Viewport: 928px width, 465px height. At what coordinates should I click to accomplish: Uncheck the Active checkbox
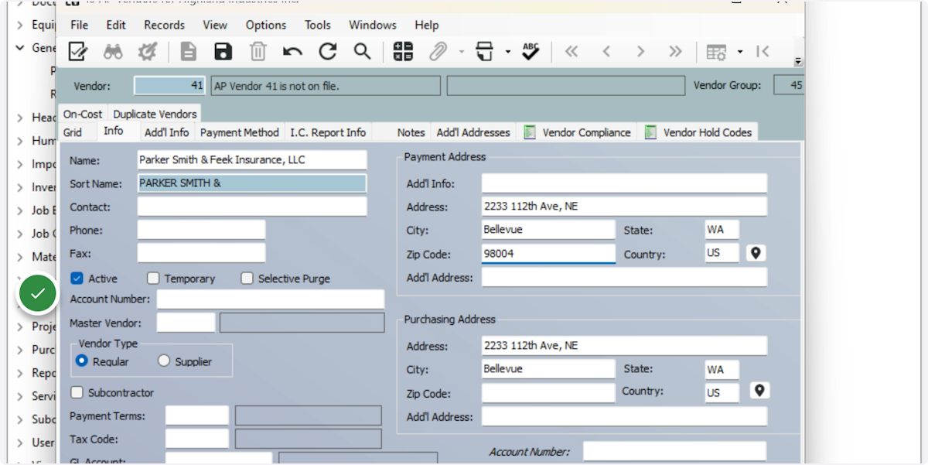pyautogui.click(x=77, y=278)
